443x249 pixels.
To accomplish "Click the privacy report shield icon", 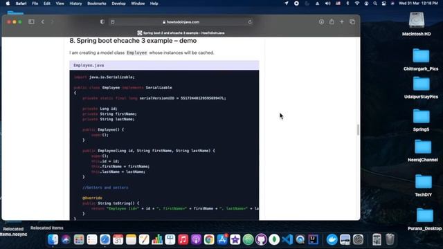I will [102, 21].
